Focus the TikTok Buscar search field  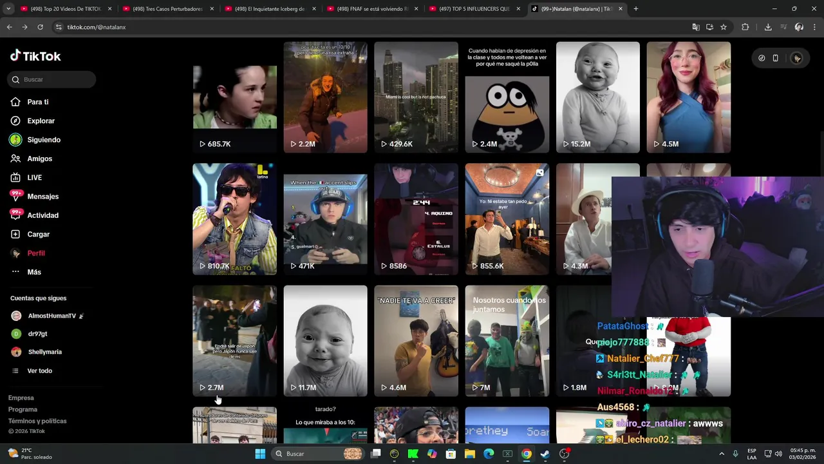pyautogui.click(x=52, y=79)
